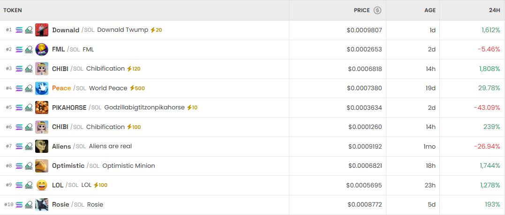
Task: Click the Solana chain icon in the Downald row
Action: (x=19, y=30)
